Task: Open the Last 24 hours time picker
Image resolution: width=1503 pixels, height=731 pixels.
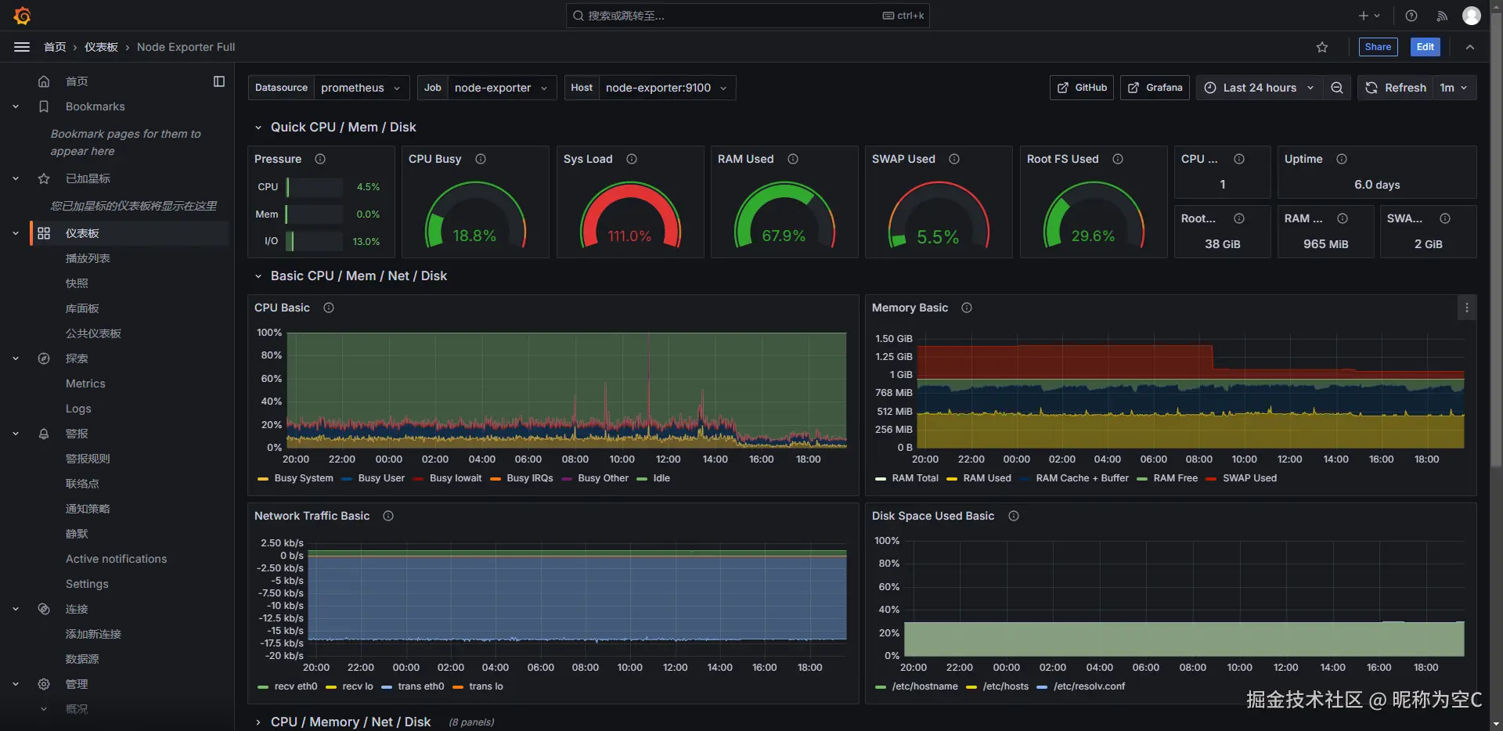Action: tap(1259, 88)
